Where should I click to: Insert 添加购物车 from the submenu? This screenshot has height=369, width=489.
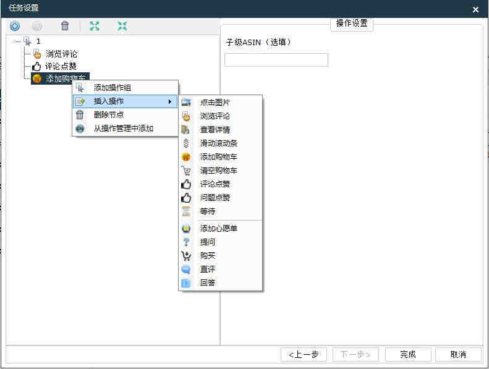click(220, 157)
